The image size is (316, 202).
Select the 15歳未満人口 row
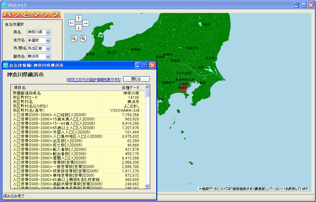pyautogui.click(x=78, y=119)
